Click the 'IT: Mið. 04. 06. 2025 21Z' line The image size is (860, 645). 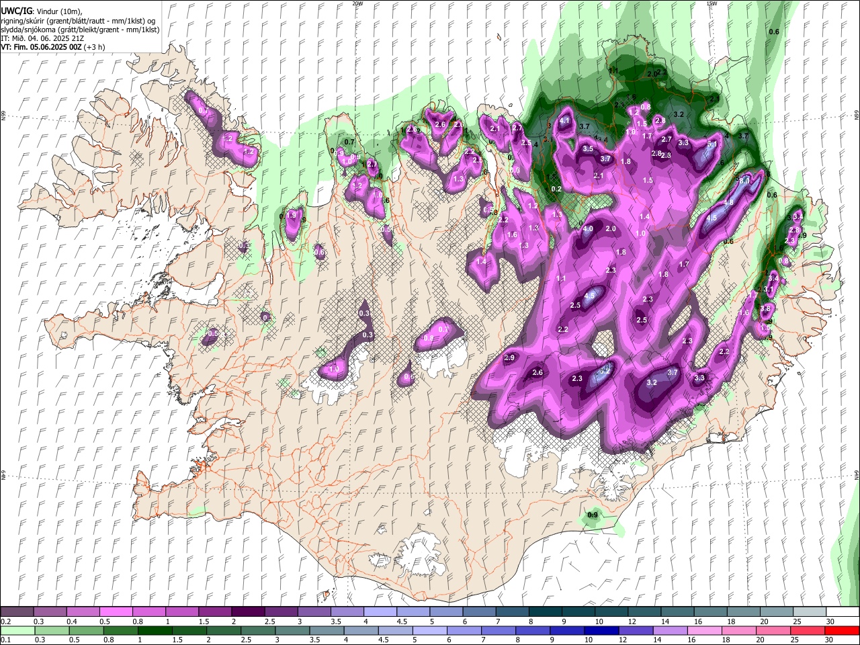42,38
